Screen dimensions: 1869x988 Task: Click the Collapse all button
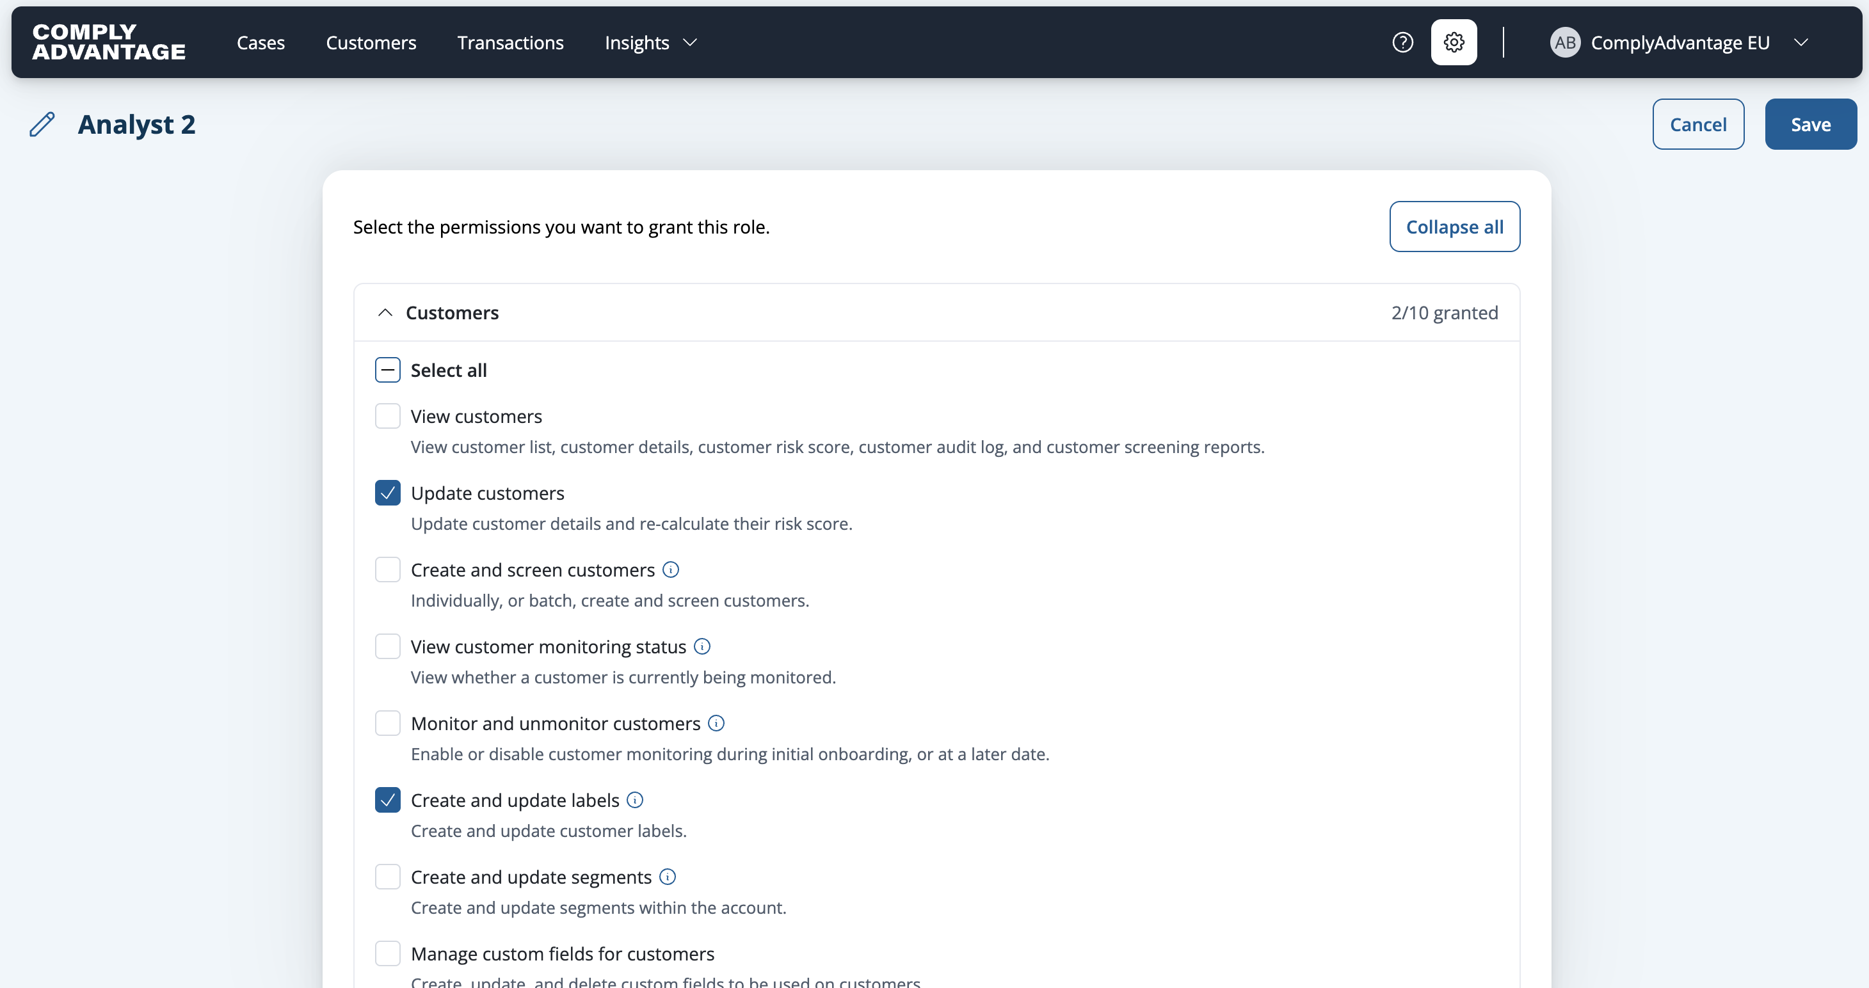click(1455, 227)
